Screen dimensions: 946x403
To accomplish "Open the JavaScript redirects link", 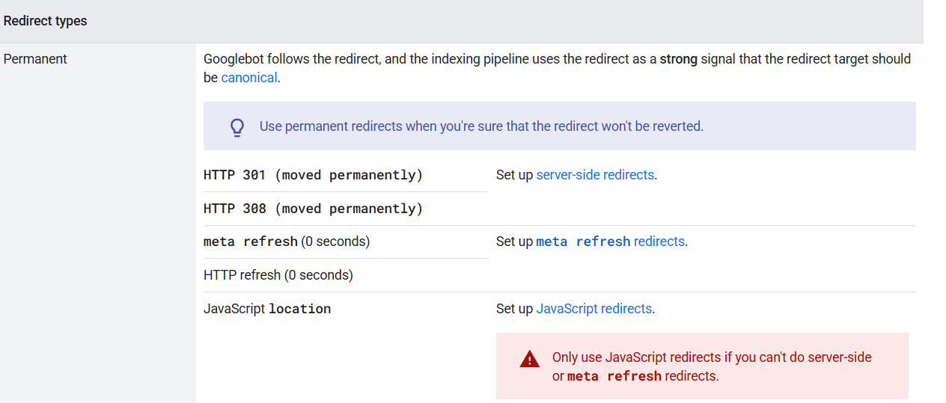I will click(x=594, y=308).
